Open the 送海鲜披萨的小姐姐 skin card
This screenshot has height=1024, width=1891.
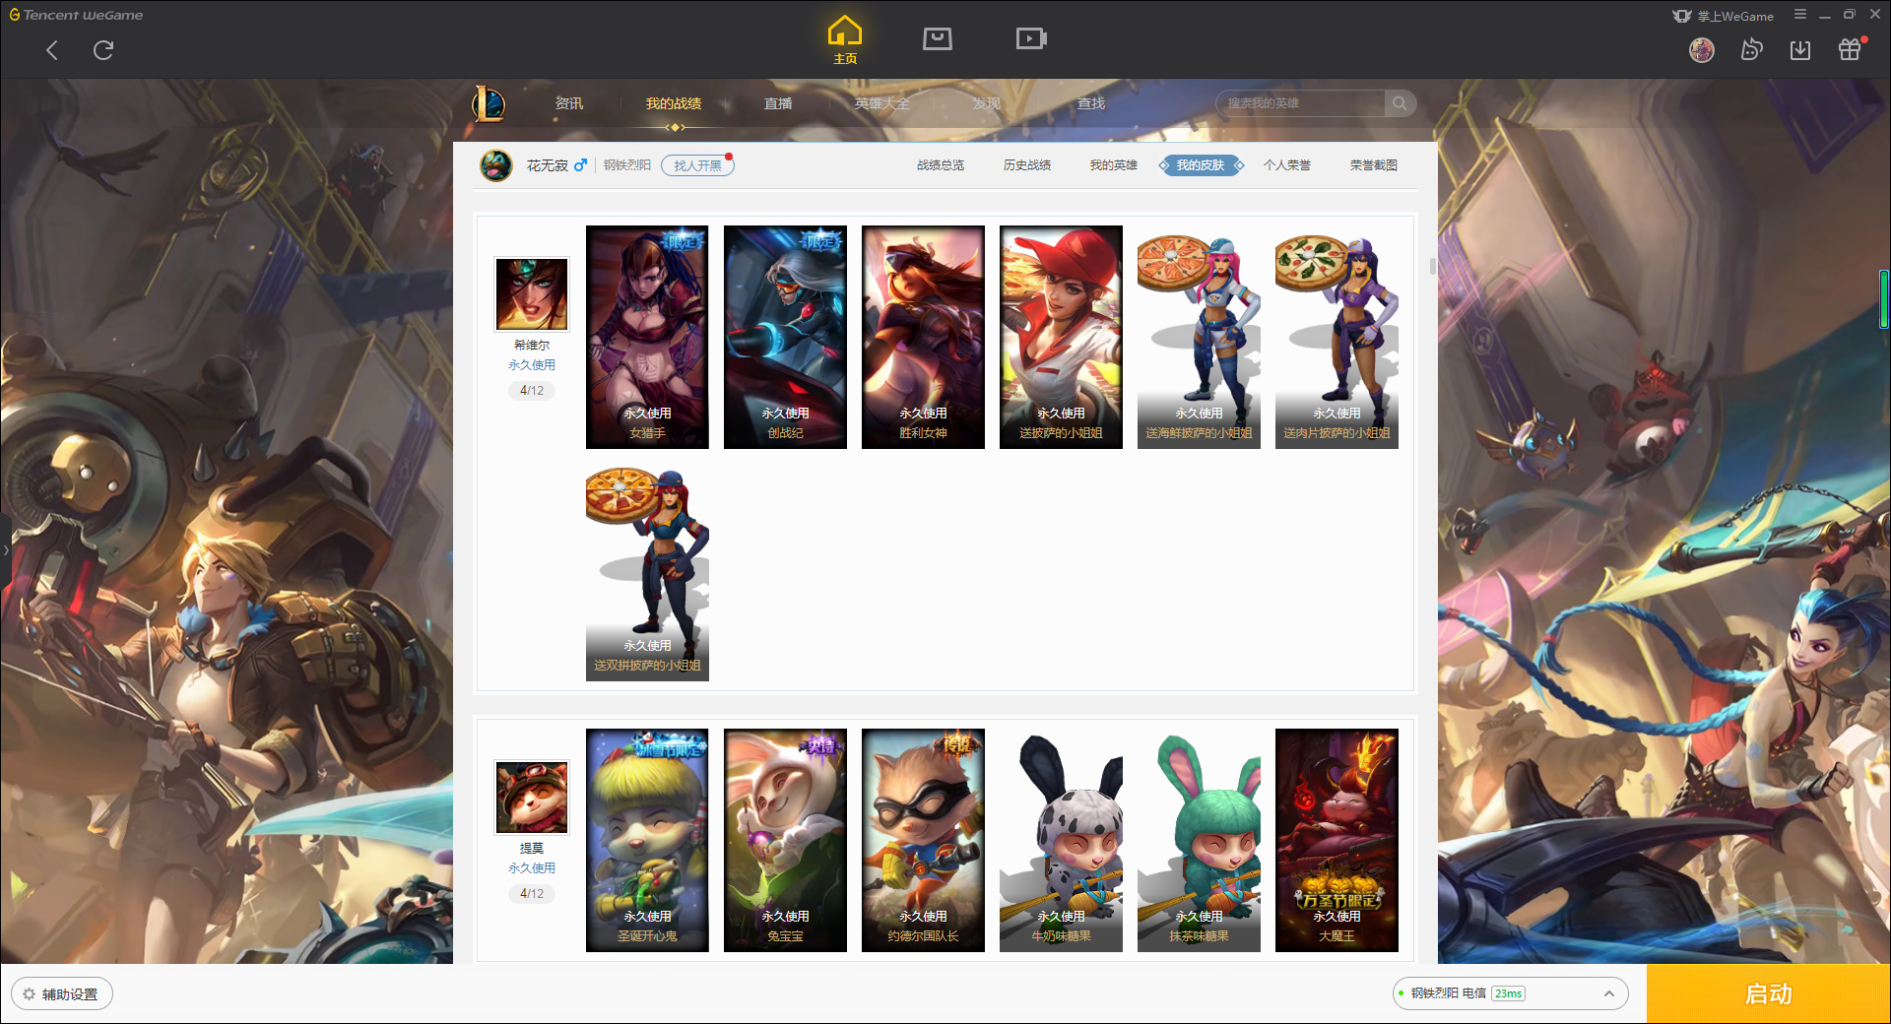pos(1199,337)
